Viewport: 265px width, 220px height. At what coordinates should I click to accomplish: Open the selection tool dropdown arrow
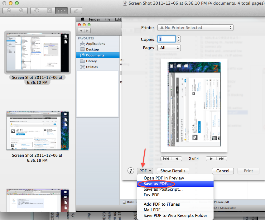click(x=65, y=11)
